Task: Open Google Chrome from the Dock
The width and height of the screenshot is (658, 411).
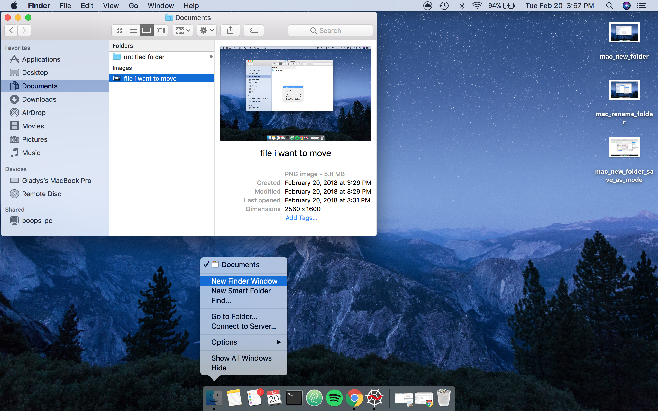Action: tap(354, 398)
